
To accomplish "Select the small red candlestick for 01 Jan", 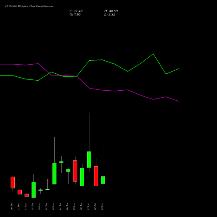I will point(26,195).
